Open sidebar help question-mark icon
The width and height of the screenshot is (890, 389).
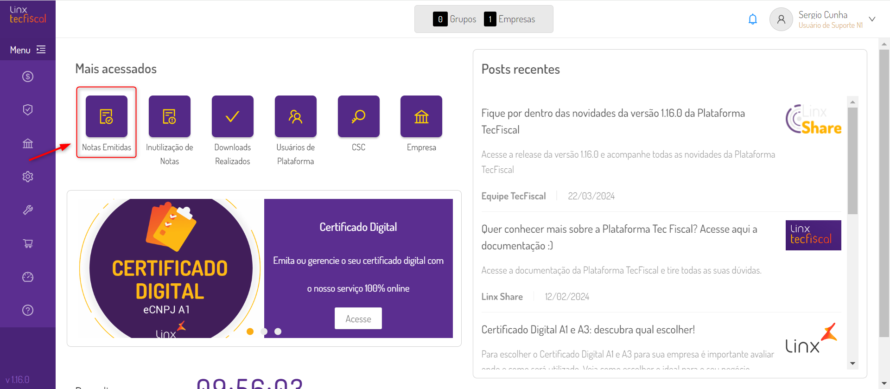pos(28,310)
